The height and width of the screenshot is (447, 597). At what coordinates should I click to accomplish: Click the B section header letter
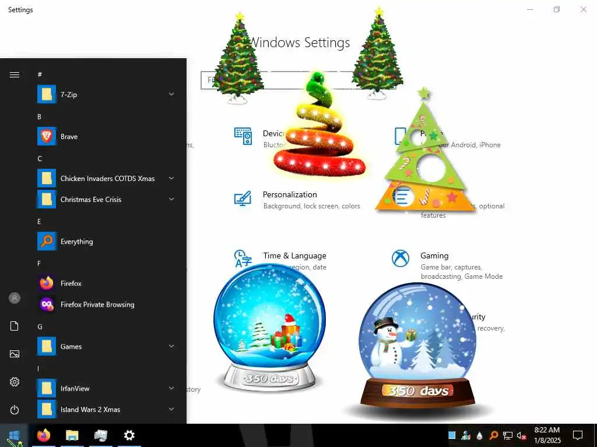39,116
